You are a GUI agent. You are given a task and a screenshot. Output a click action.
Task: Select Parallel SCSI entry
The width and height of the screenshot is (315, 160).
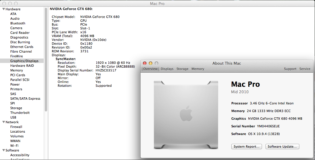point(20,80)
